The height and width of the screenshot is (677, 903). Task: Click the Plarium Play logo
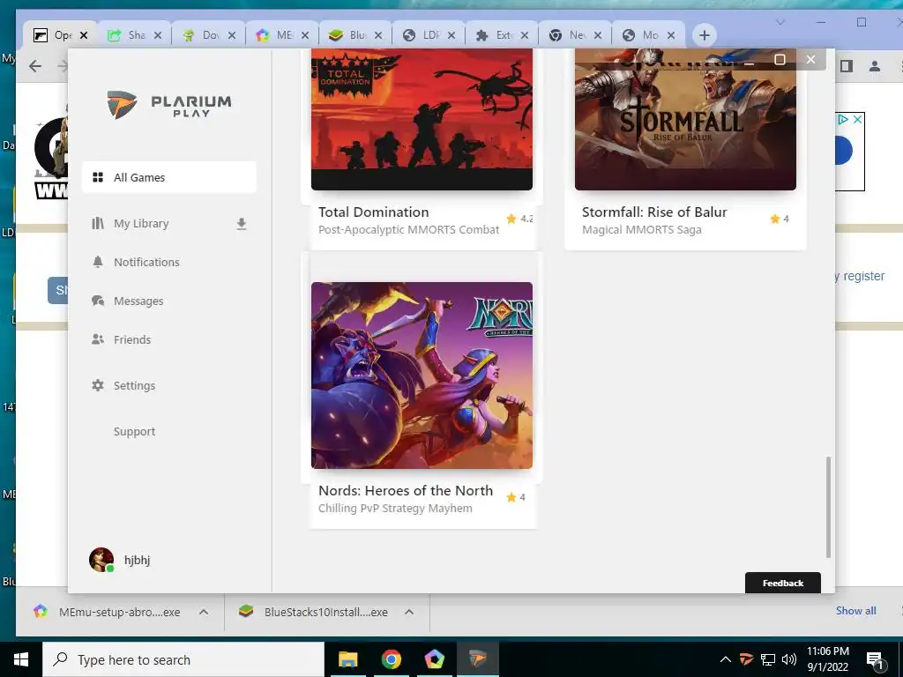169,105
